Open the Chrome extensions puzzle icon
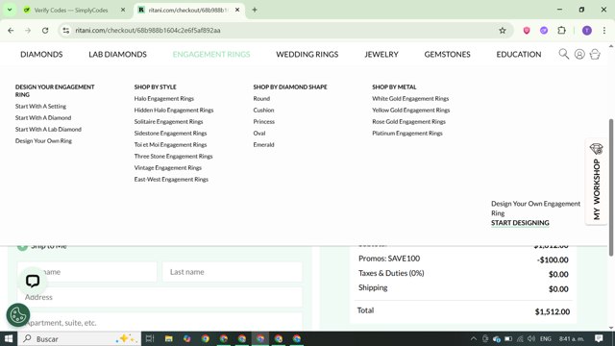The width and height of the screenshot is (615, 346). [x=561, y=30]
